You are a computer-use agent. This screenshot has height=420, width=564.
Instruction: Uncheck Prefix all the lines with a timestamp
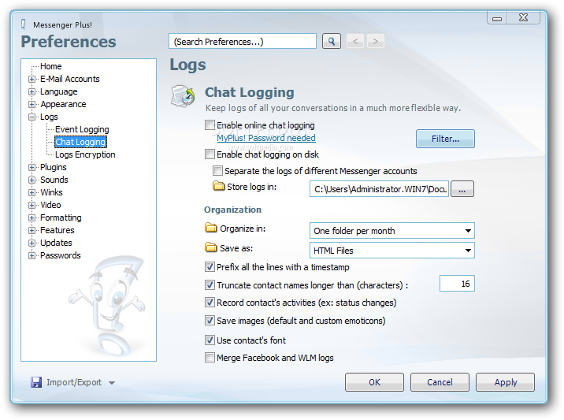coord(210,266)
